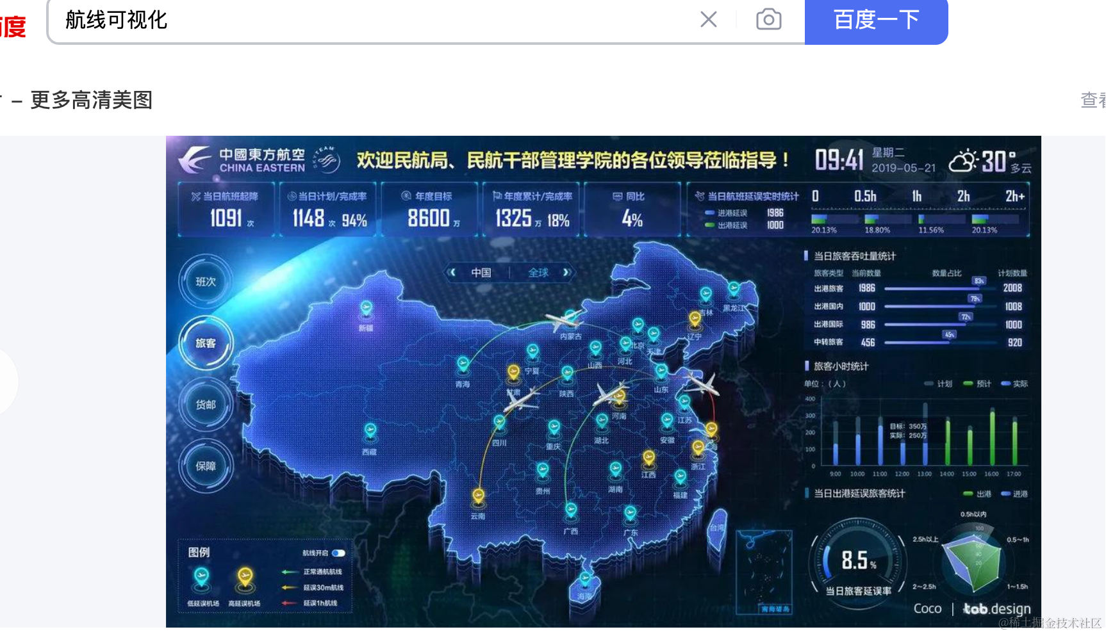Click the 重庆 airport marker
The width and height of the screenshot is (1106, 634).
click(554, 428)
